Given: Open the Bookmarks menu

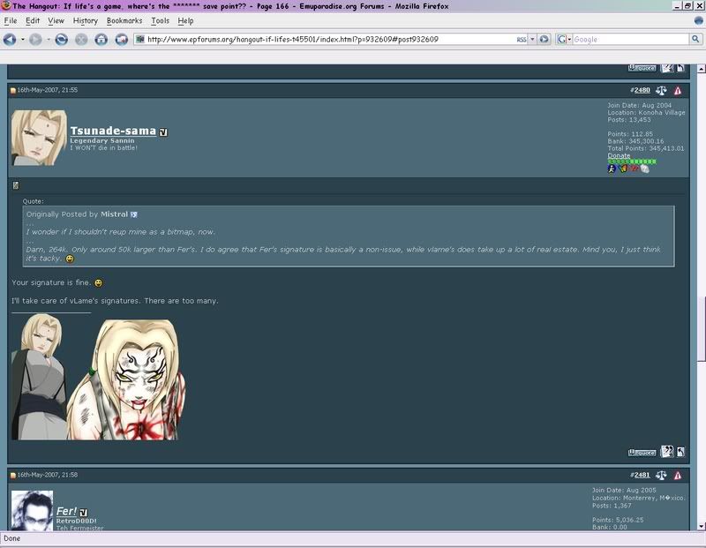Looking at the screenshot, I should point(124,20).
